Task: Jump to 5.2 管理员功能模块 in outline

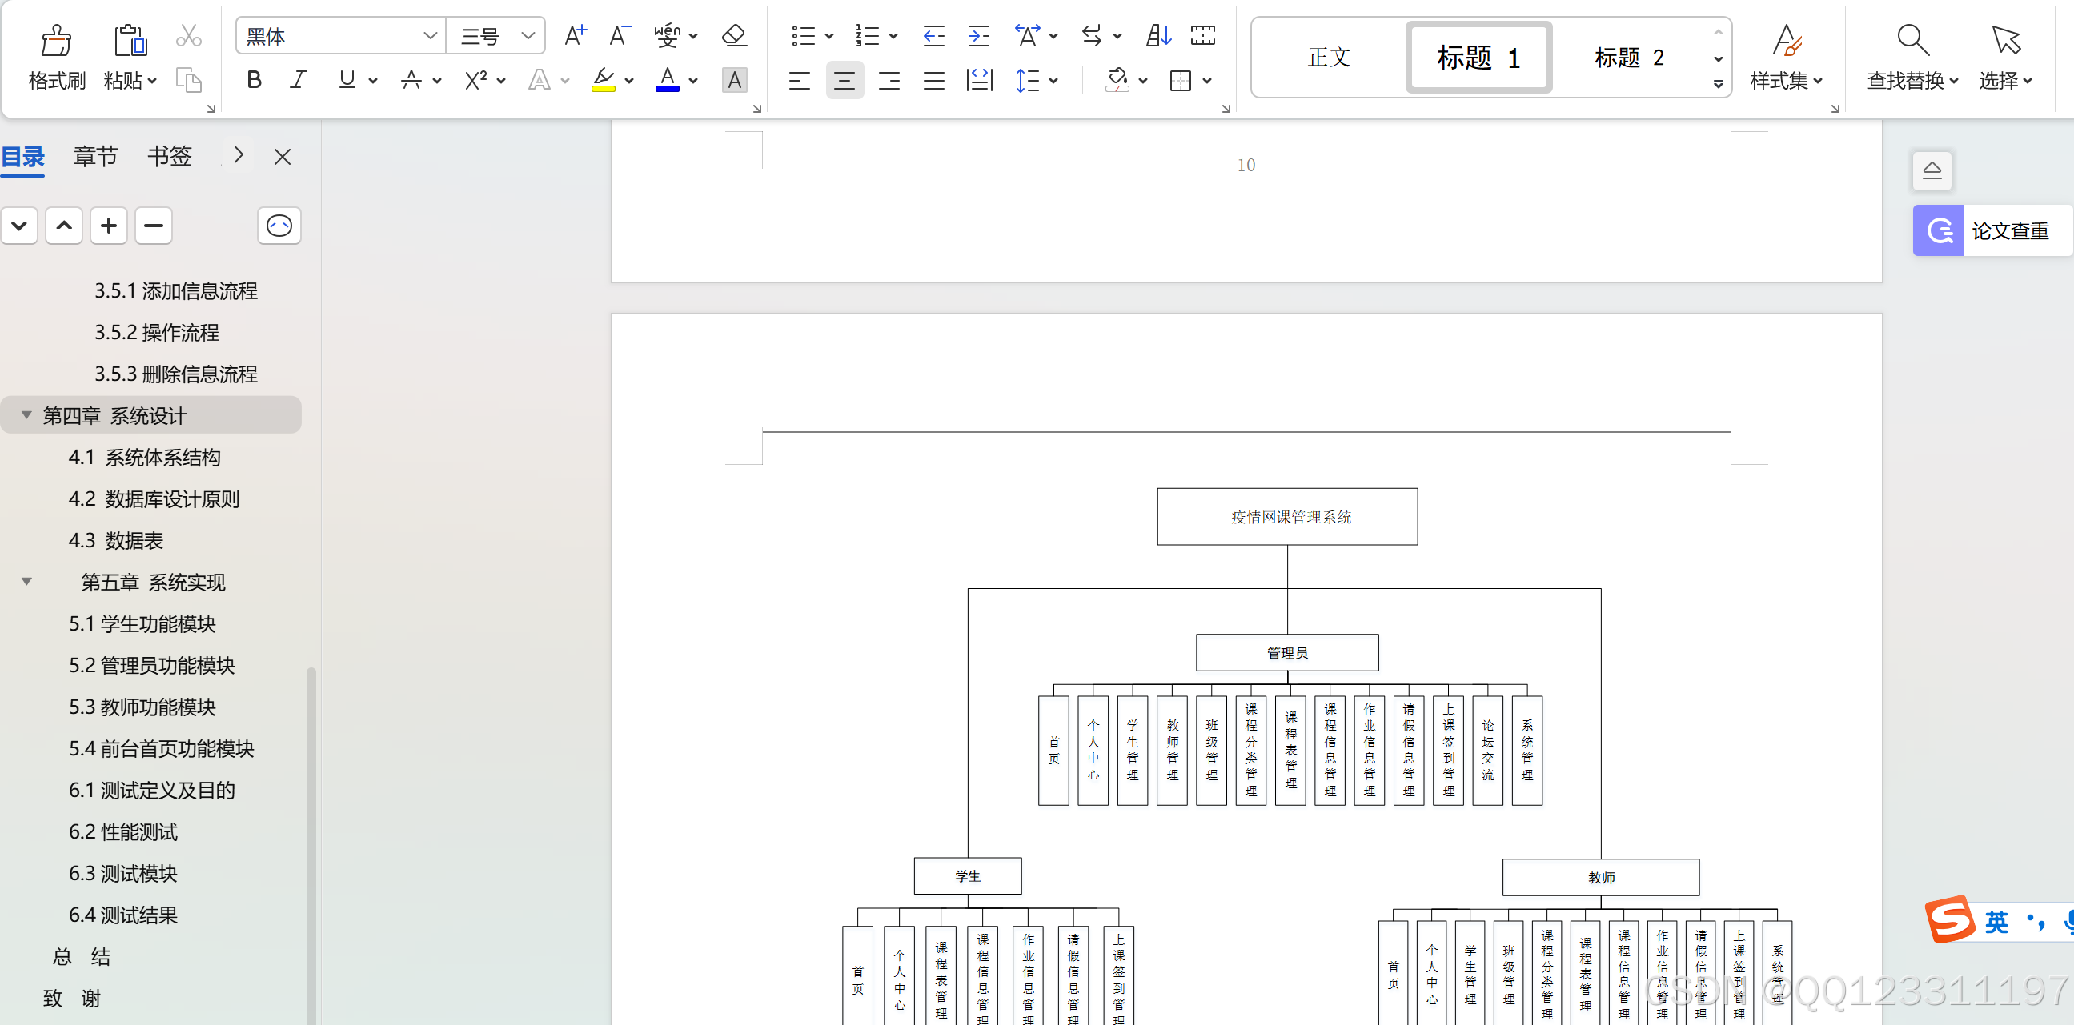Action: (x=151, y=666)
